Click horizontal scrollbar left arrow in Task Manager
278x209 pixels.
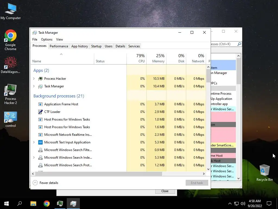(33, 174)
